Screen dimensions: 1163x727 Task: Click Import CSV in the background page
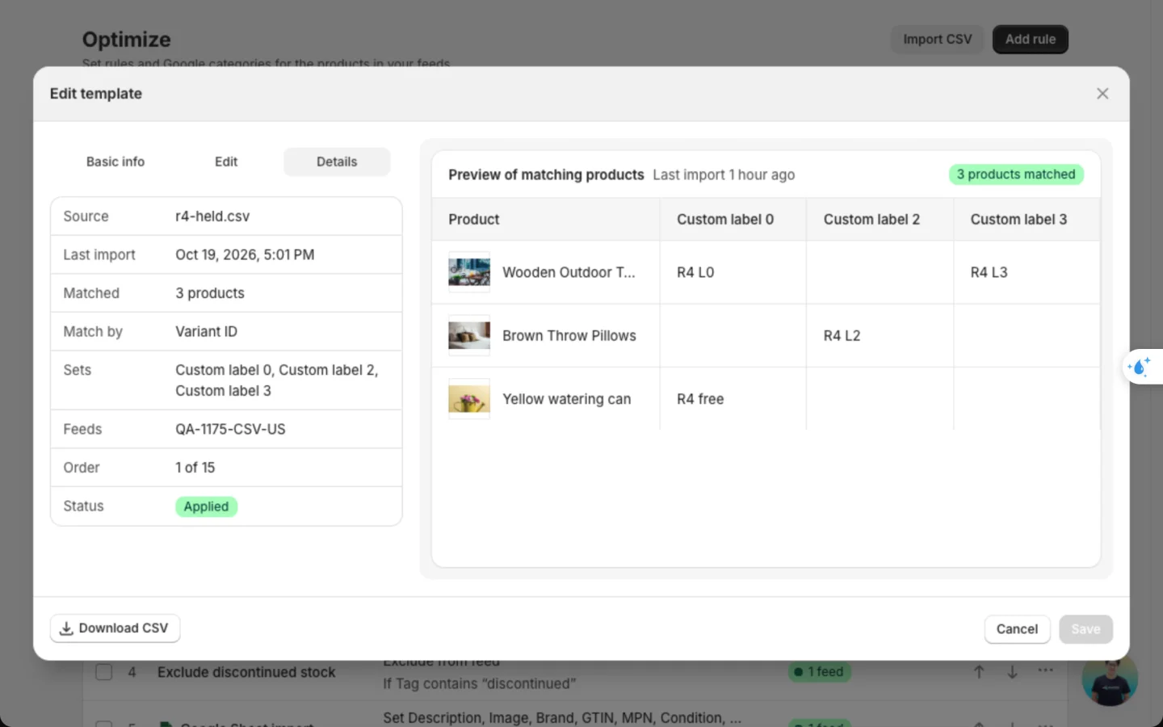click(938, 39)
